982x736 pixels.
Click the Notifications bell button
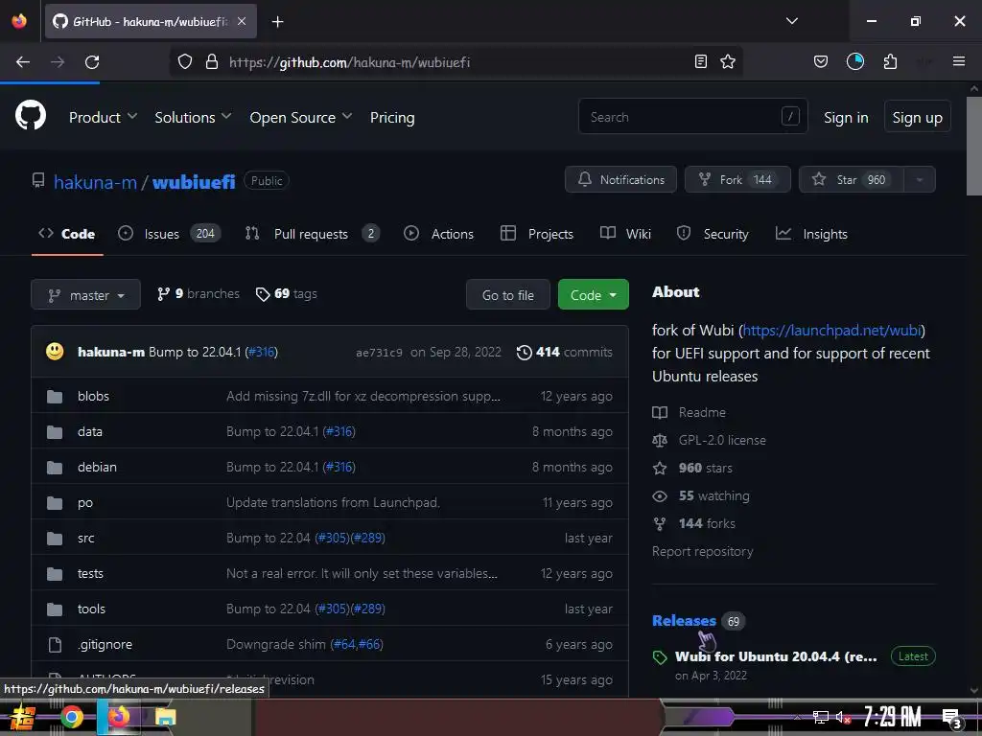pyautogui.click(x=620, y=179)
